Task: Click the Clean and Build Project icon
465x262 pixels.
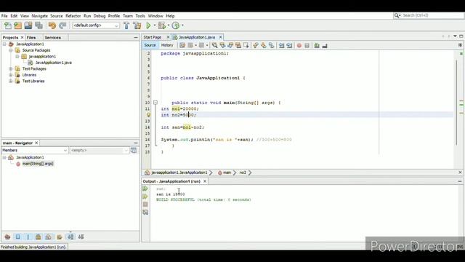Action: click(x=137, y=25)
